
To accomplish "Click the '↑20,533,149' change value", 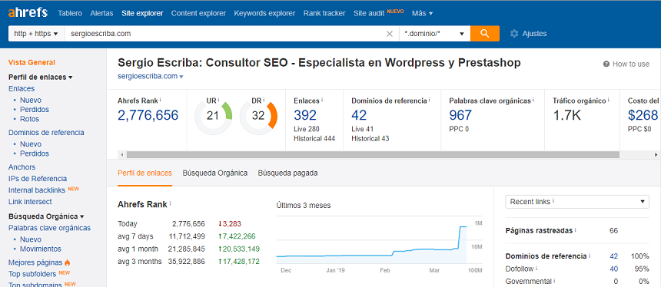I will click(238, 249).
